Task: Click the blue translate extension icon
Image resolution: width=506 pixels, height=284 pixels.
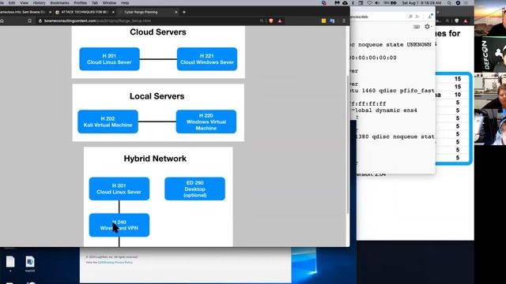Action: pyautogui.click(x=332, y=21)
